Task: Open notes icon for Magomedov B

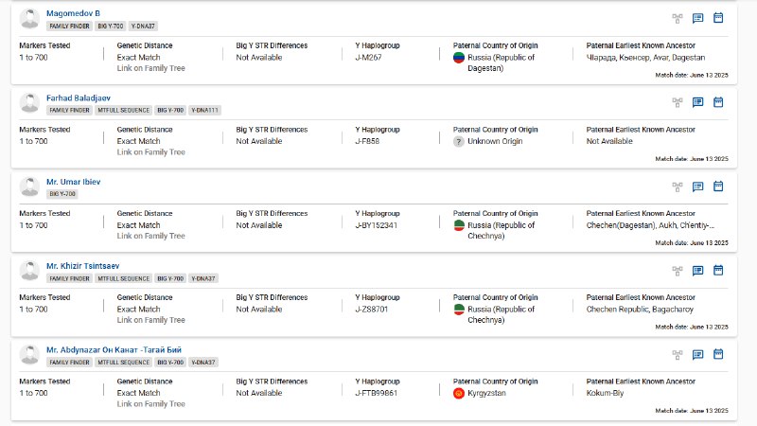Action: pos(697,18)
